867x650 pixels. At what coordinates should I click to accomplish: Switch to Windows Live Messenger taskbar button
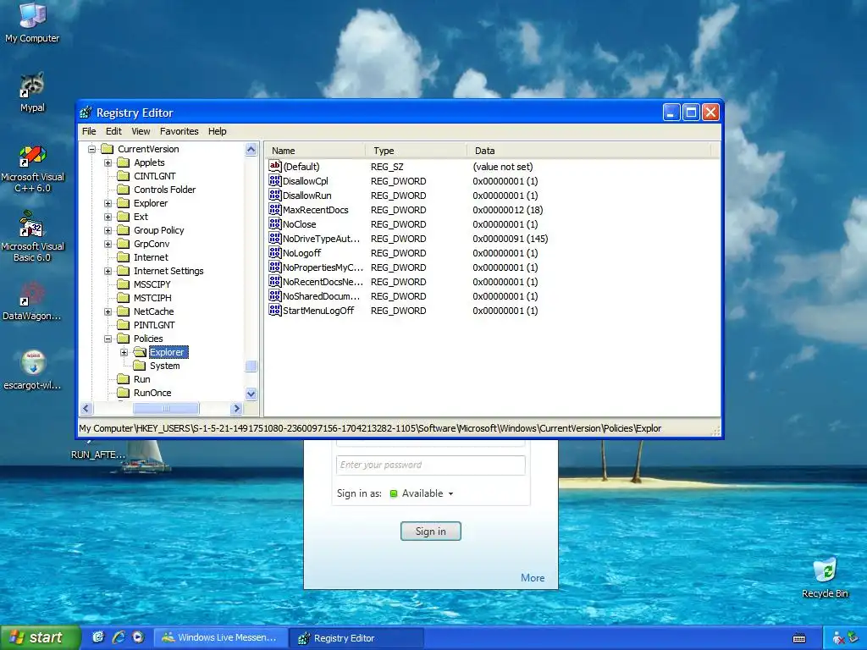coord(219,637)
